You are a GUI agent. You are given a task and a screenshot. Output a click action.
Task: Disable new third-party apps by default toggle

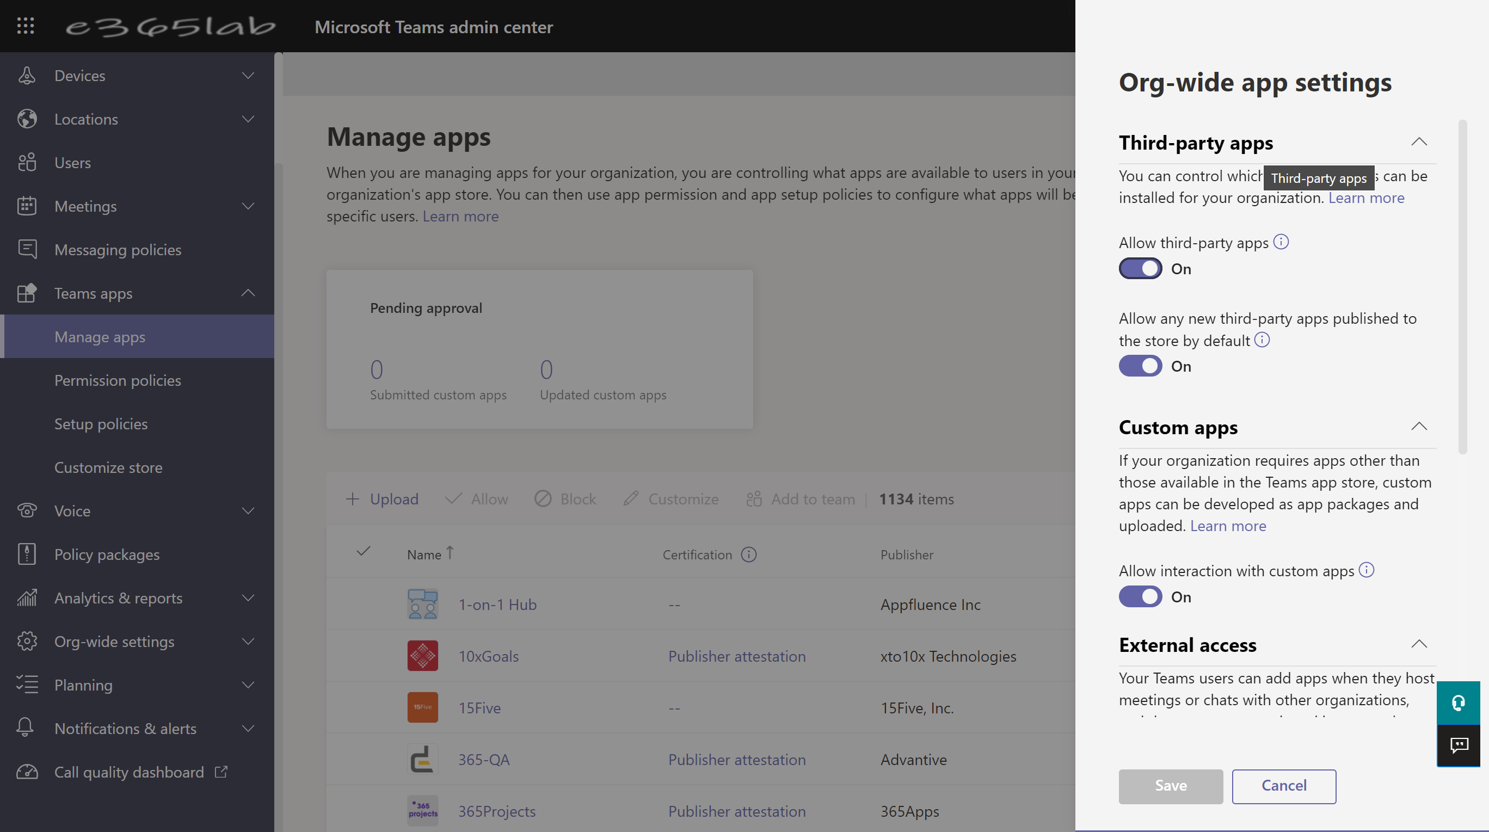1140,366
